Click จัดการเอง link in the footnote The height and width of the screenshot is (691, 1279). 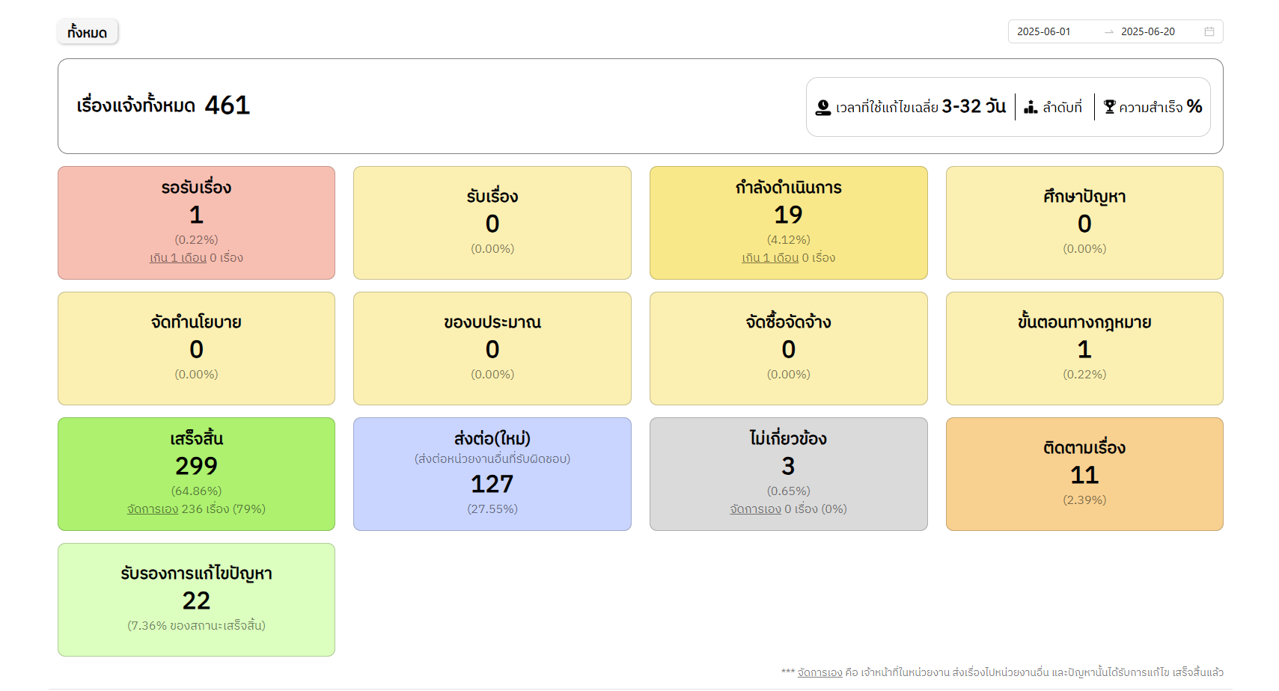tap(819, 672)
